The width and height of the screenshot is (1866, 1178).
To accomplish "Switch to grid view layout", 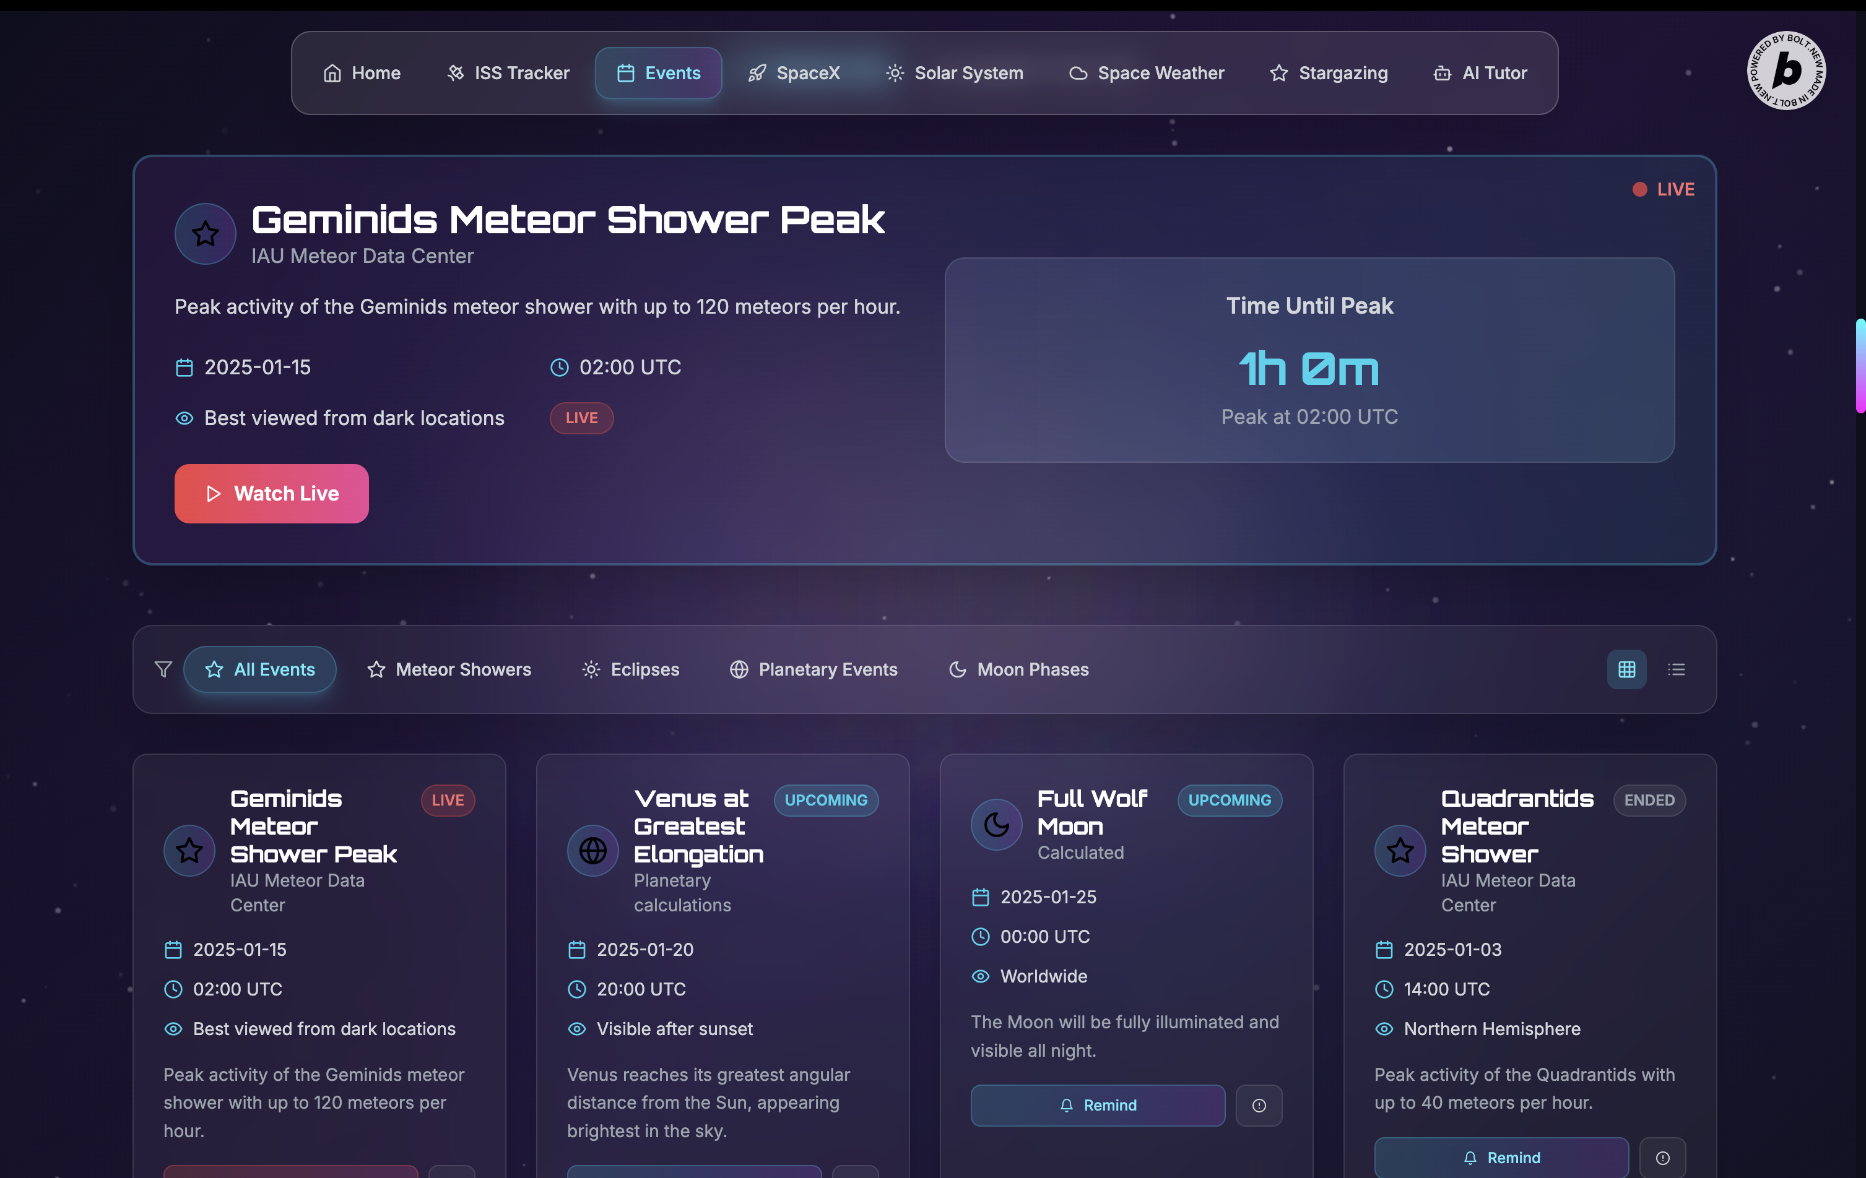I will click(1626, 669).
